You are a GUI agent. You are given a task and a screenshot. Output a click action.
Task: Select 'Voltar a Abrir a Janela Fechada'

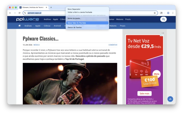click(80, 12)
